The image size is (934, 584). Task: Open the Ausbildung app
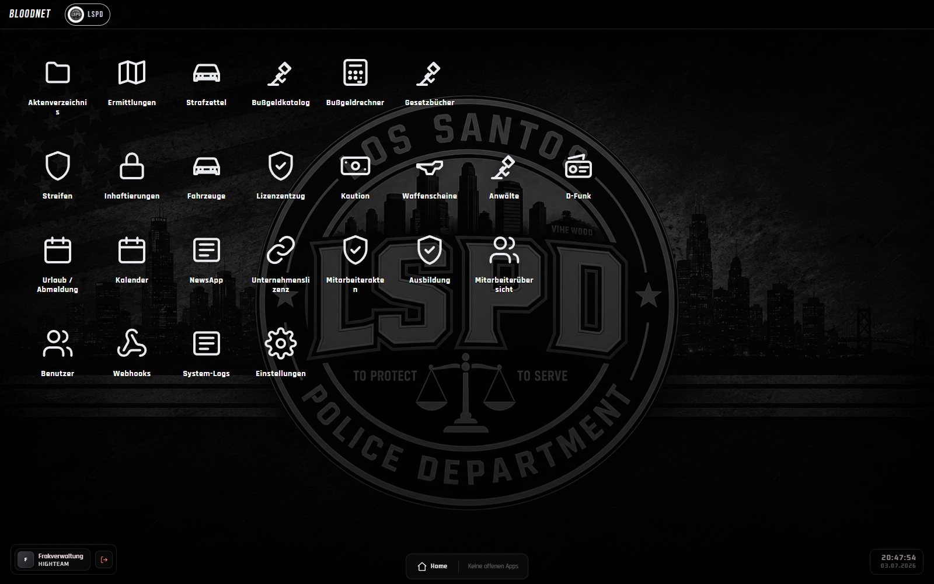430,259
